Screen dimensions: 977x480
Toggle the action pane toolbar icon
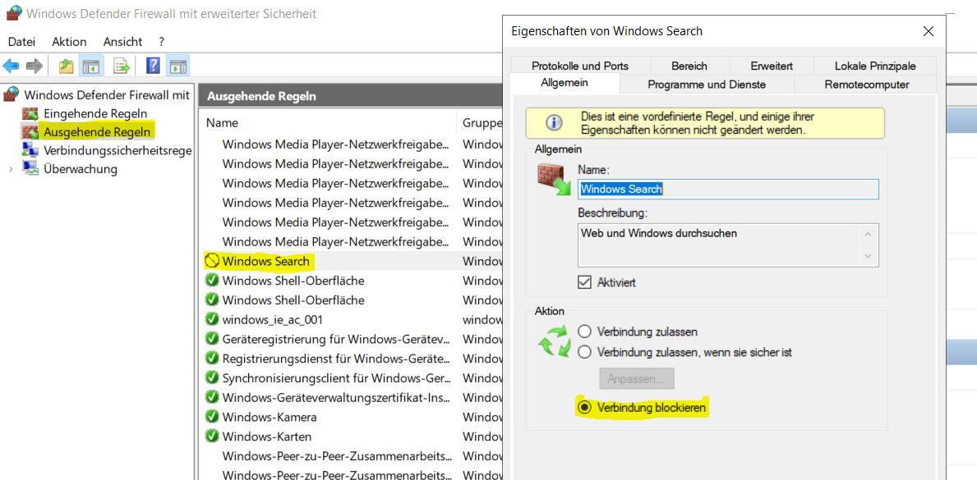coord(177,66)
